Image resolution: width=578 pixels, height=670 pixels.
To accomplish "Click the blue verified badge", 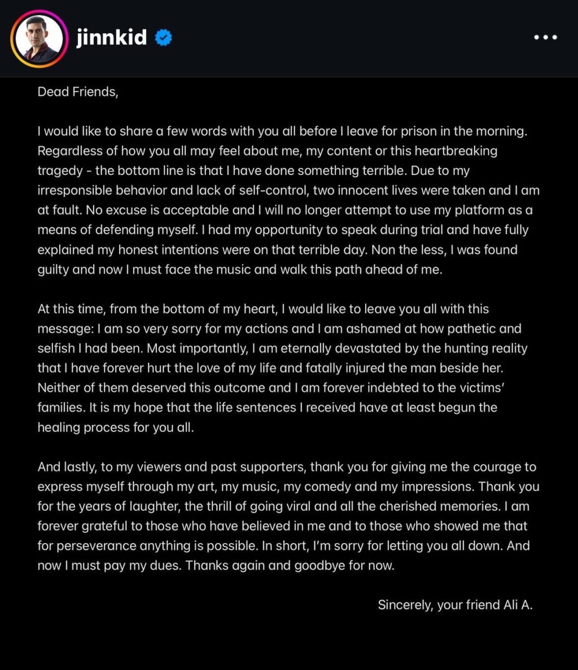I will pyautogui.click(x=164, y=38).
